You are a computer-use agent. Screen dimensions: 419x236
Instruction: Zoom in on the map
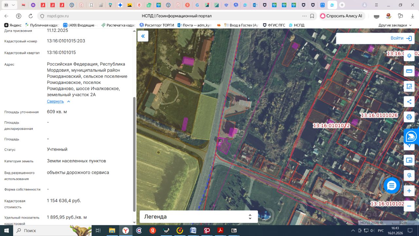coord(409,191)
